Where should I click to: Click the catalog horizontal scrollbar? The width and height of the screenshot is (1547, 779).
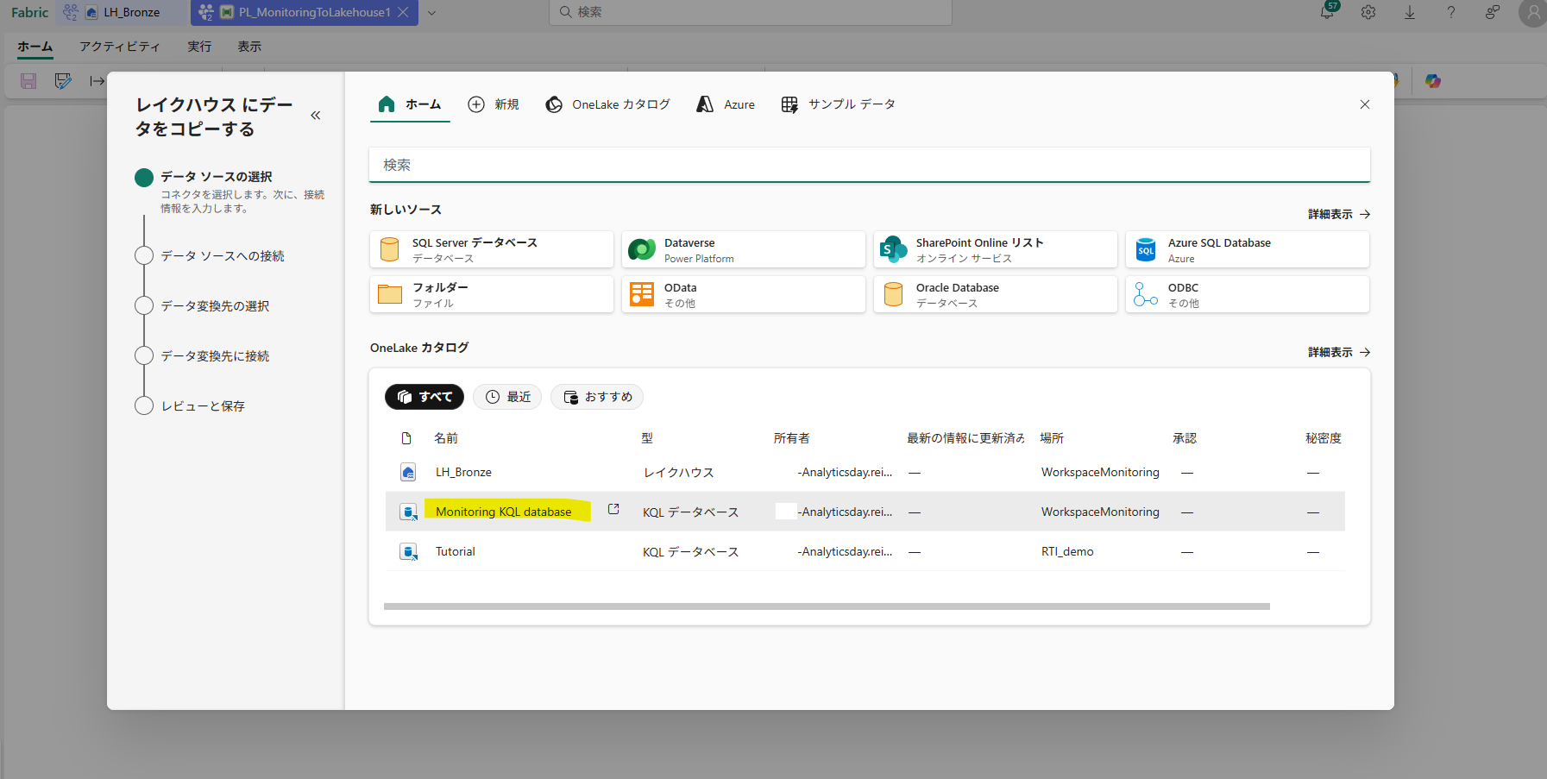pos(827,606)
